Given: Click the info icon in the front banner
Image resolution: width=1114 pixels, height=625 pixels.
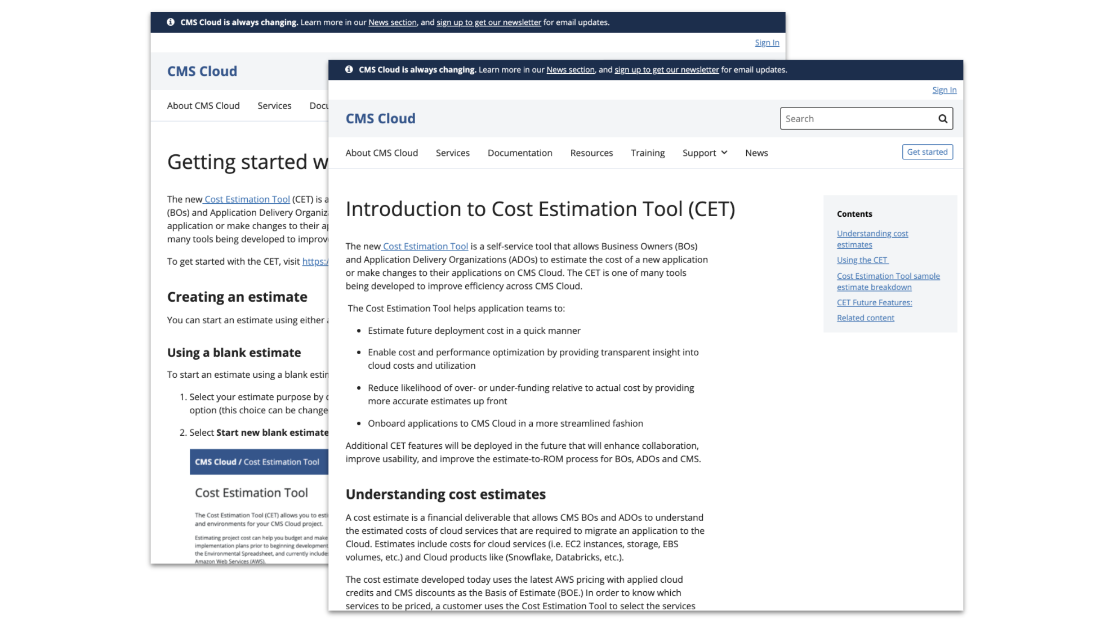Looking at the screenshot, I should pyautogui.click(x=348, y=69).
